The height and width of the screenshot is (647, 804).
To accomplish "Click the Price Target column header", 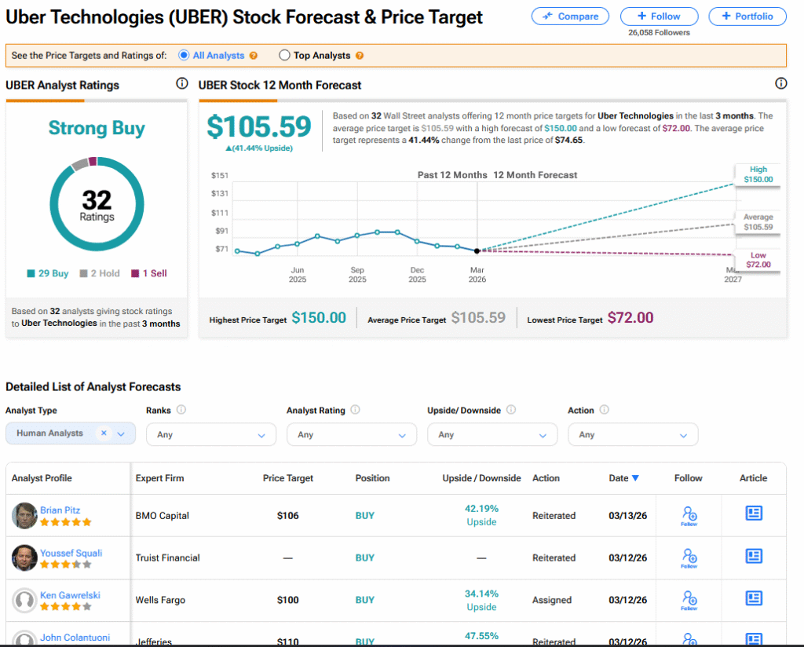I will pyautogui.click(x=288, y=478).
